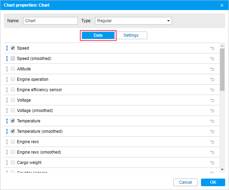
Task: Click the OK button
Action: pos(213,182)
